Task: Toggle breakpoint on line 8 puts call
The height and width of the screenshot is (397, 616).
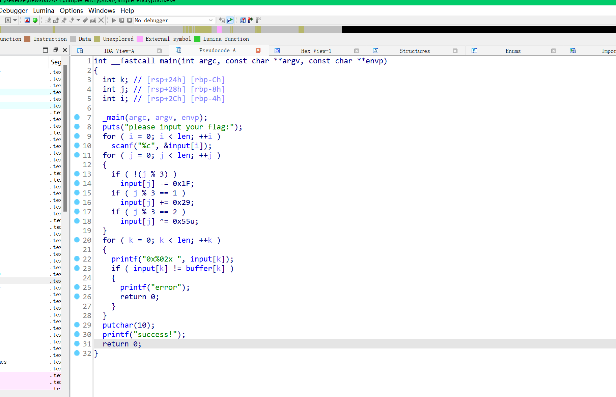Action: [77, 126]
